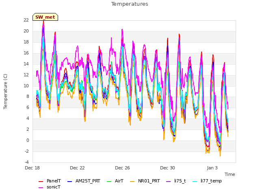
Task: Click the blue AM25T_PRT legend color marker
Action: click(70, 182)
